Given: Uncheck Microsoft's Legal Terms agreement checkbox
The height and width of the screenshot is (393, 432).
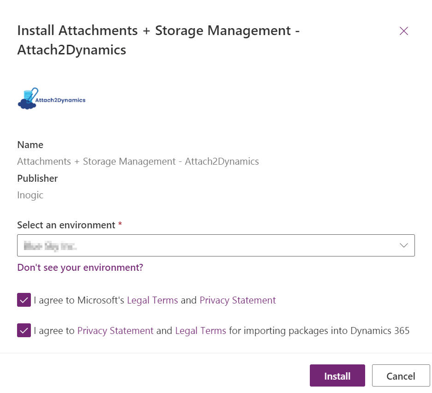Looking at the screenshot, I should click(24, 300).
